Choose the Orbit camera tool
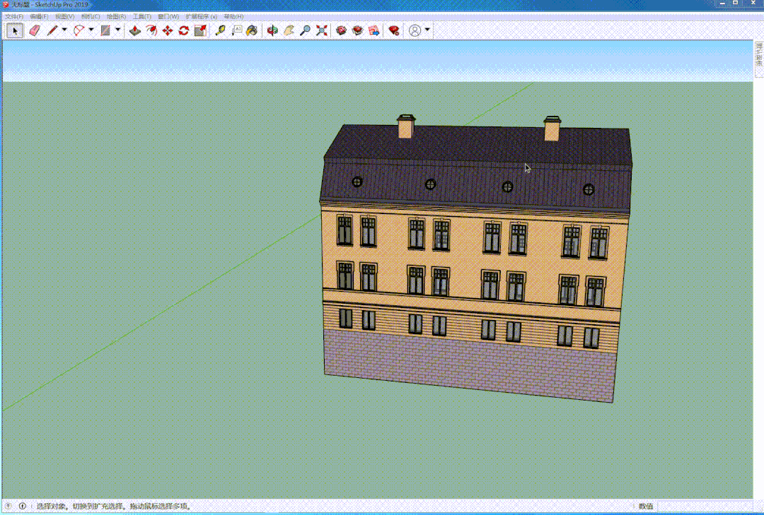 pyautogui.click(x=272, y=30)
